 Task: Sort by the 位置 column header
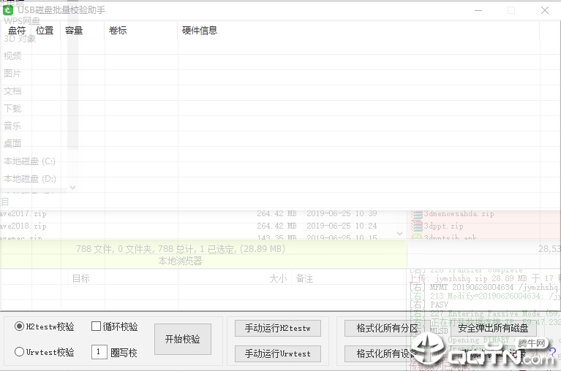click(x=45, y=31)
